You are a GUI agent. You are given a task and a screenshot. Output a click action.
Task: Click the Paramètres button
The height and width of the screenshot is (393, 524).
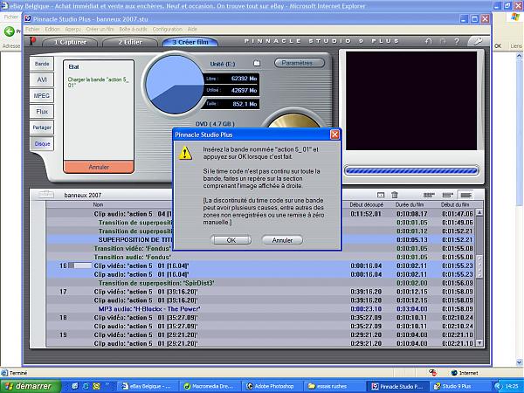300,63
